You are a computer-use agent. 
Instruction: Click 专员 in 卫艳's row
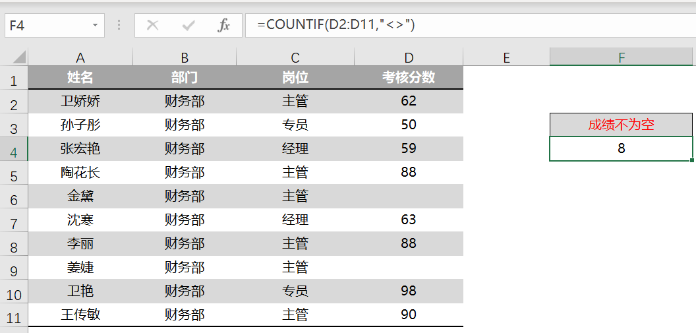(295, 291)
